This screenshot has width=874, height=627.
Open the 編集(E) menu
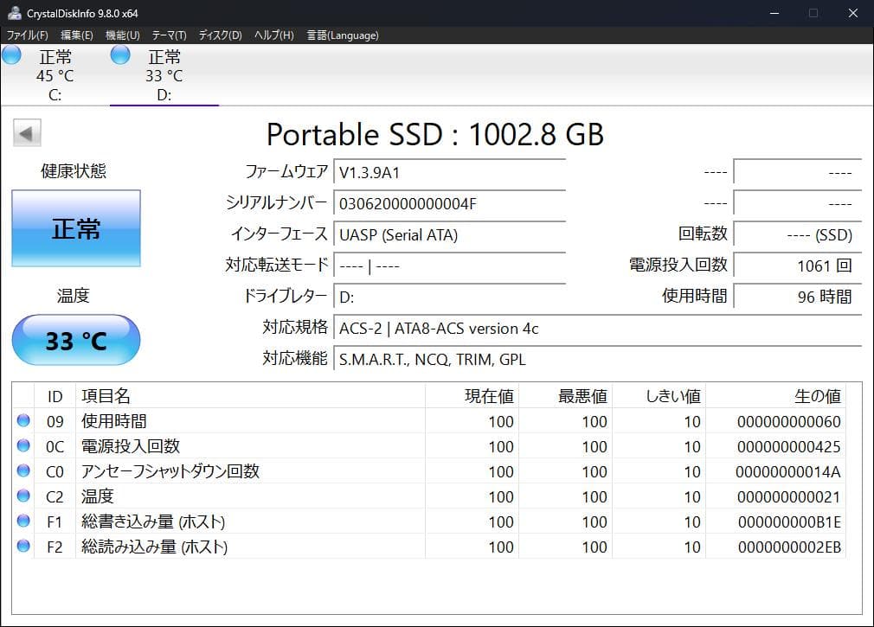(x=77, y=35)
